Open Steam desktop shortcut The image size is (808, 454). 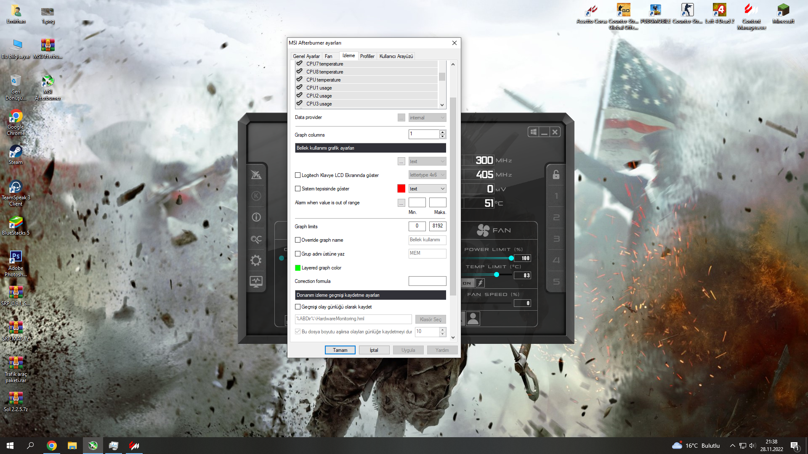point(16,155)
